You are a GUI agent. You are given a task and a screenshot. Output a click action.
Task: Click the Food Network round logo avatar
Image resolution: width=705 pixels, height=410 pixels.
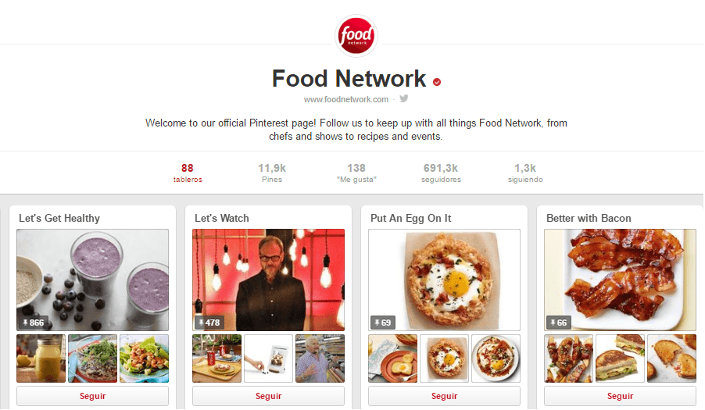pos(356,36)
